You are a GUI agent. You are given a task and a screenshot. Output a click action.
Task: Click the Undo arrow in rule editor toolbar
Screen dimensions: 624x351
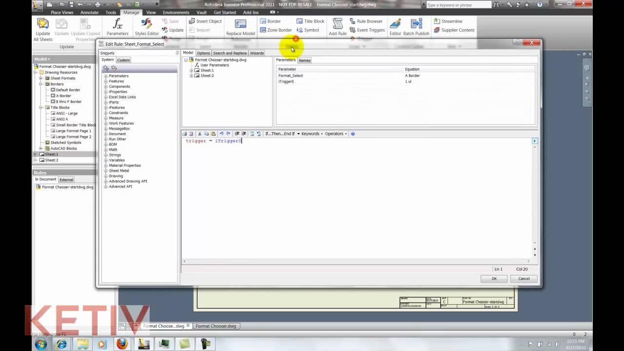pos(221,134)
